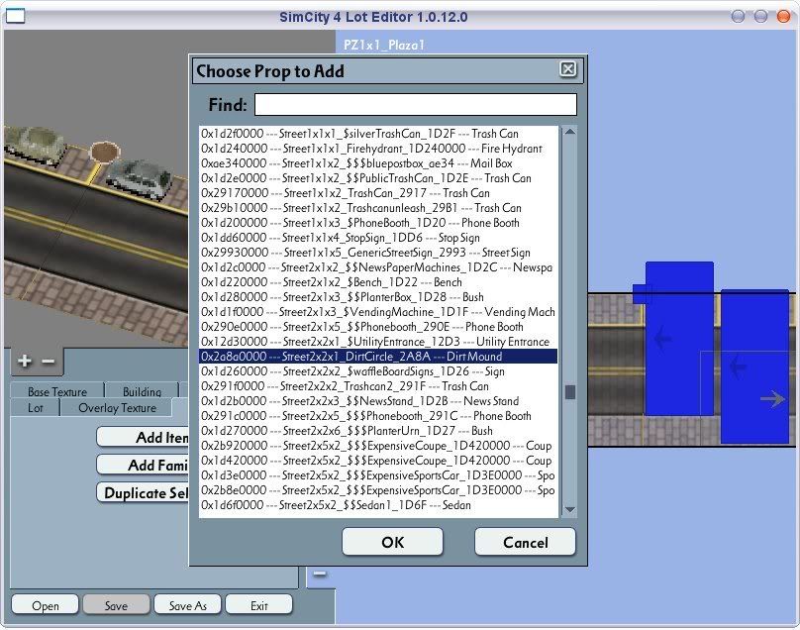Open a lot file with Open

pyautogui.click(x=45, y=605)
